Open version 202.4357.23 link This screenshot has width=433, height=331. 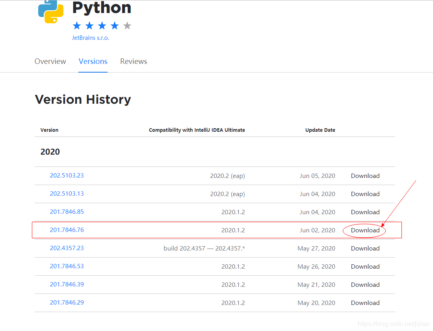[x=67, y=248]
